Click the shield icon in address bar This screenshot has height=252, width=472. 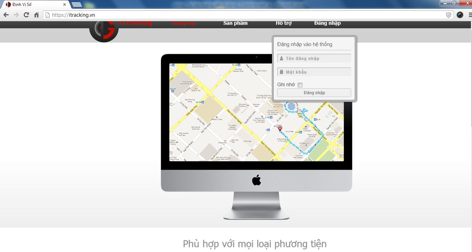pyautogui.click(x=449, y=15)
